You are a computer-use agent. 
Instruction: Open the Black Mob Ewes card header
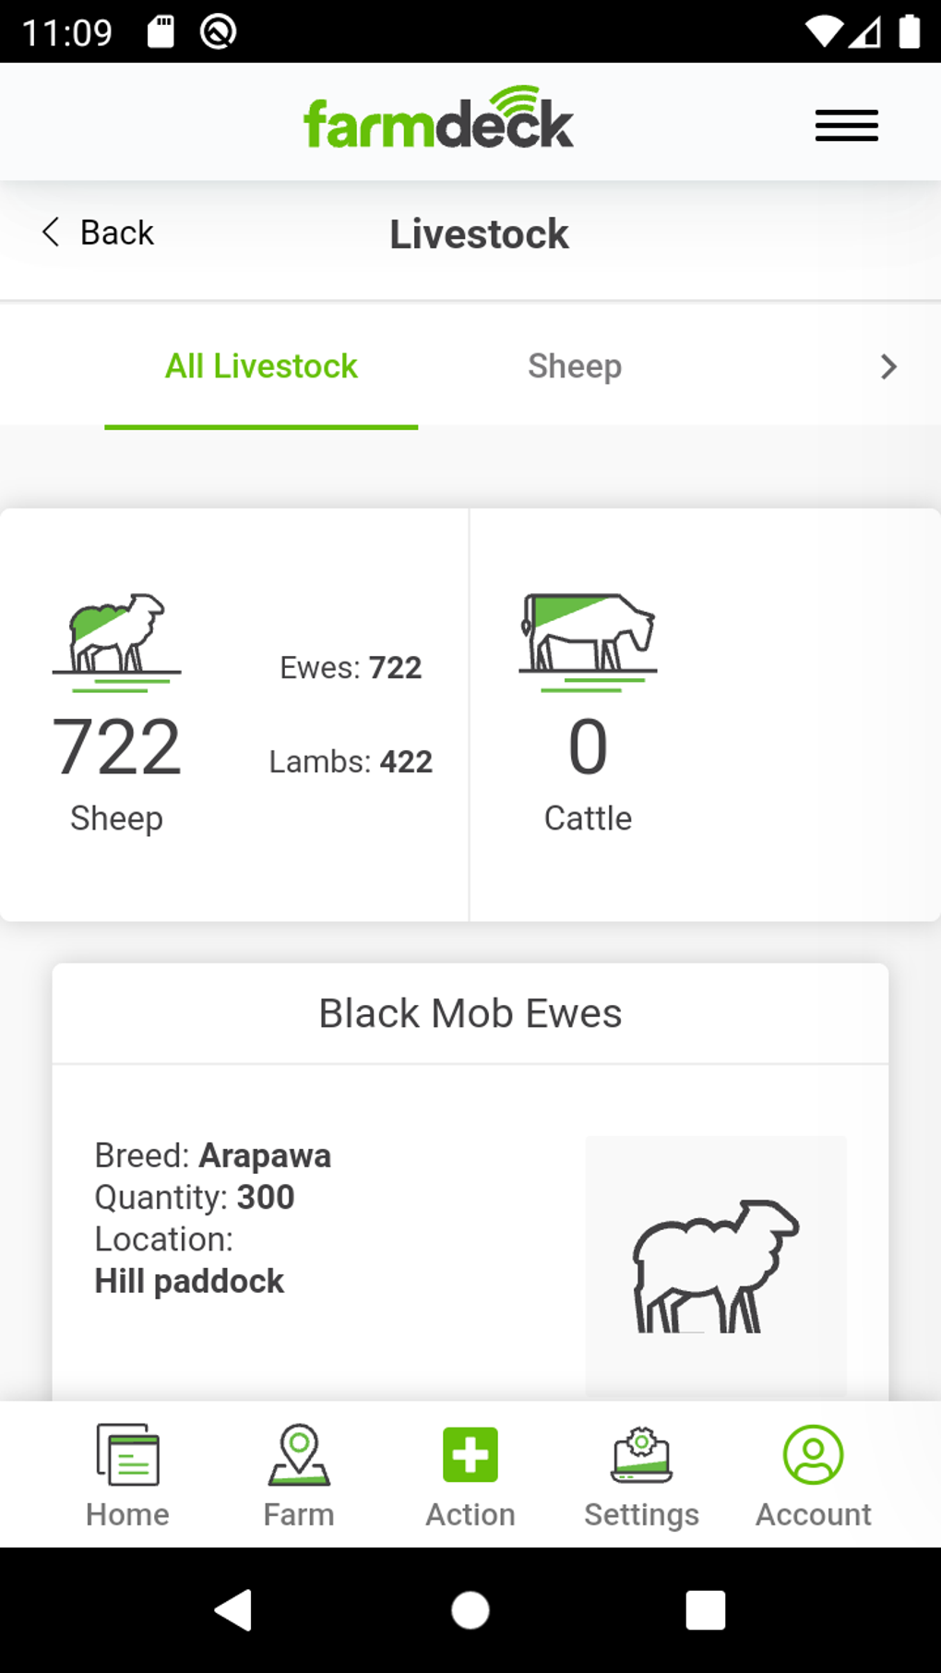point(470,1013)
